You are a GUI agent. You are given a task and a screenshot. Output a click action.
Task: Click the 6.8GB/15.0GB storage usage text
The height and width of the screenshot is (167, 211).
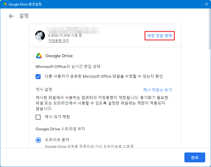(65, 36)
